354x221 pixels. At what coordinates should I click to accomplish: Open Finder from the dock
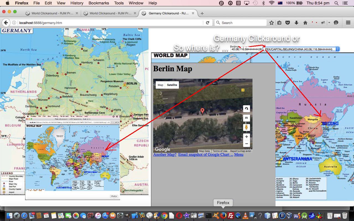(x=10, y=215)
